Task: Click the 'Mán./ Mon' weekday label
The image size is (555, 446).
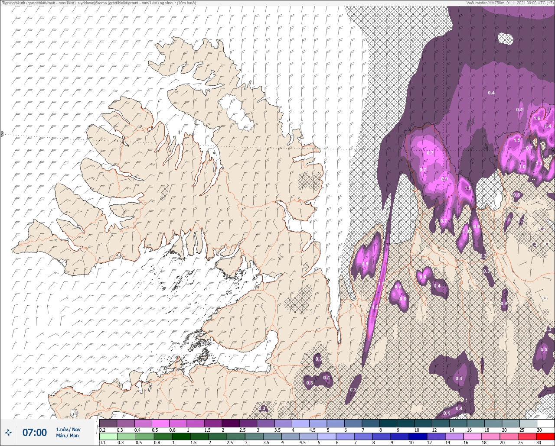Action: tap(67, 436)
